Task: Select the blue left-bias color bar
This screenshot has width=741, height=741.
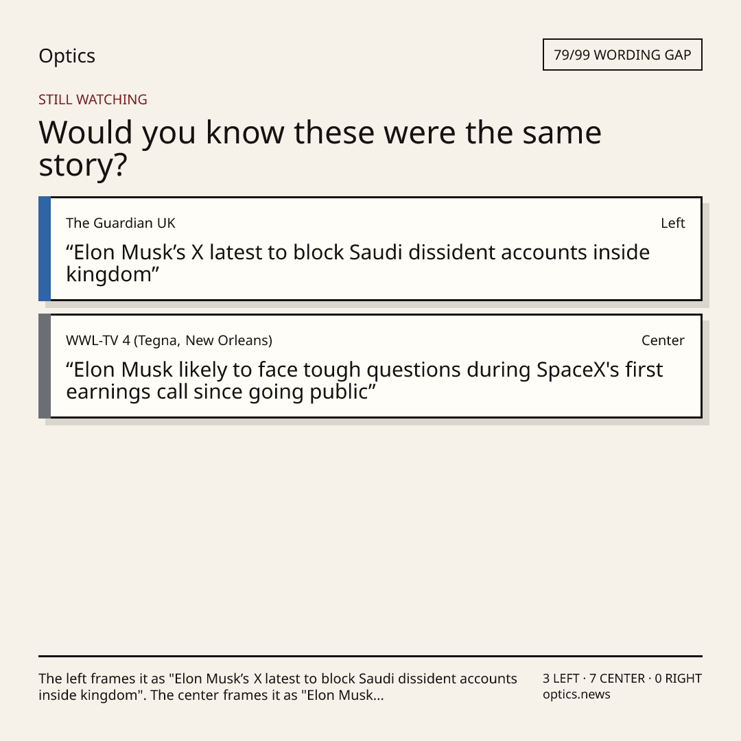Action: 45,248
